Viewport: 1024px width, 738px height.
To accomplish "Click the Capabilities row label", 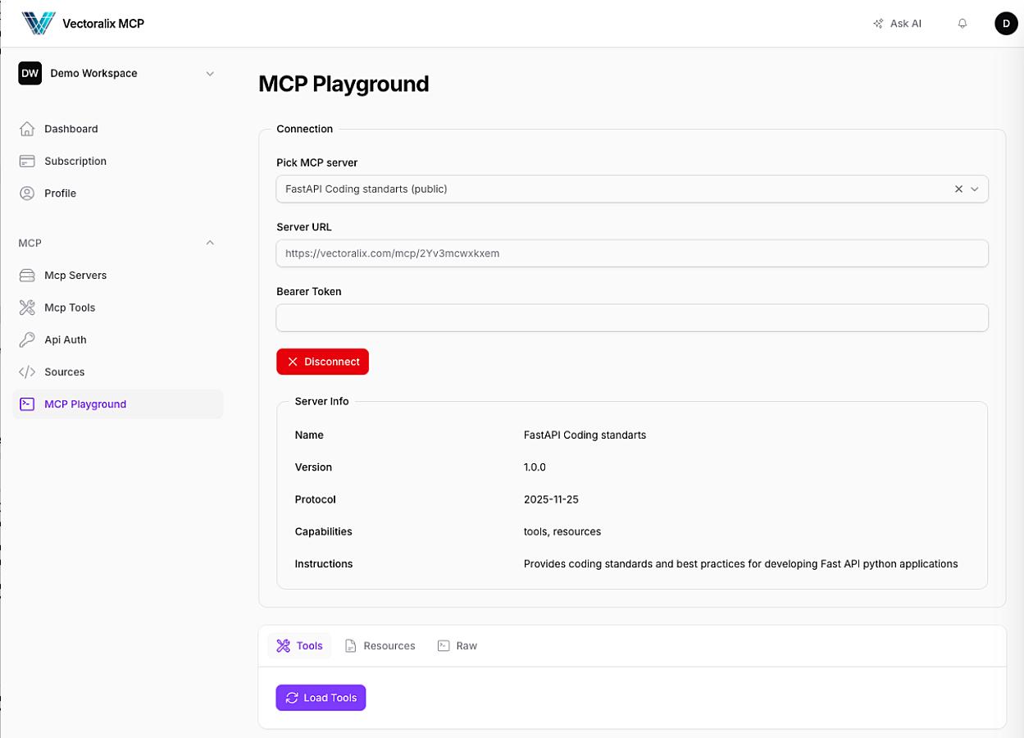I will click(x=324, y=531).
